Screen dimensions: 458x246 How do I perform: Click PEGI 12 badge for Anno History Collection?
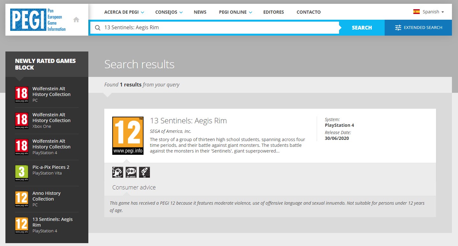22,199
